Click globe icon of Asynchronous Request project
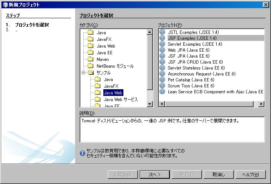Image resolution: width=271 pixels, height=184 pixels. pos(162,74)
